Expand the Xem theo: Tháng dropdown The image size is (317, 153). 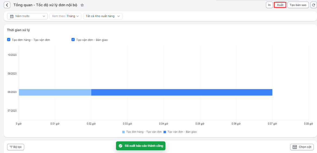point(65,16)
